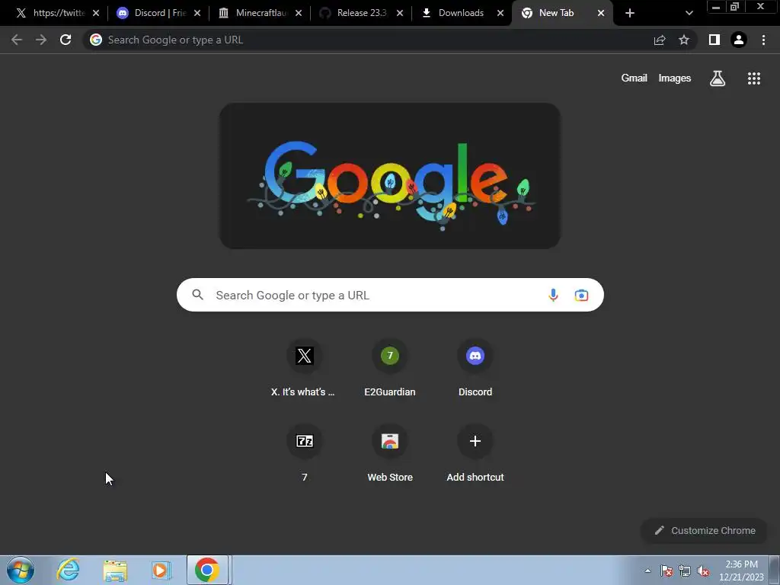This screenshot has width=780, height=585.
Task: Click the Chrome taskbar icon
Action: 207,570
